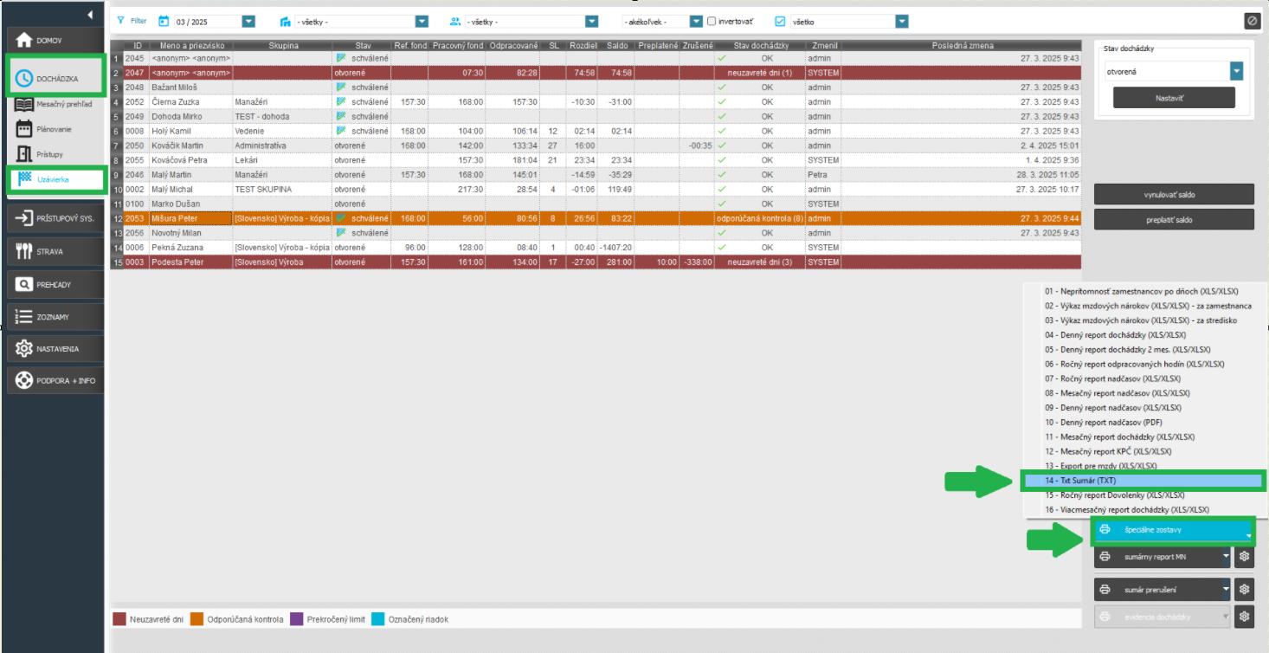The height and width of the screenshot is (653, 1269).
Task: Toggle the invertovať checkbox
Action: [712, 22]
